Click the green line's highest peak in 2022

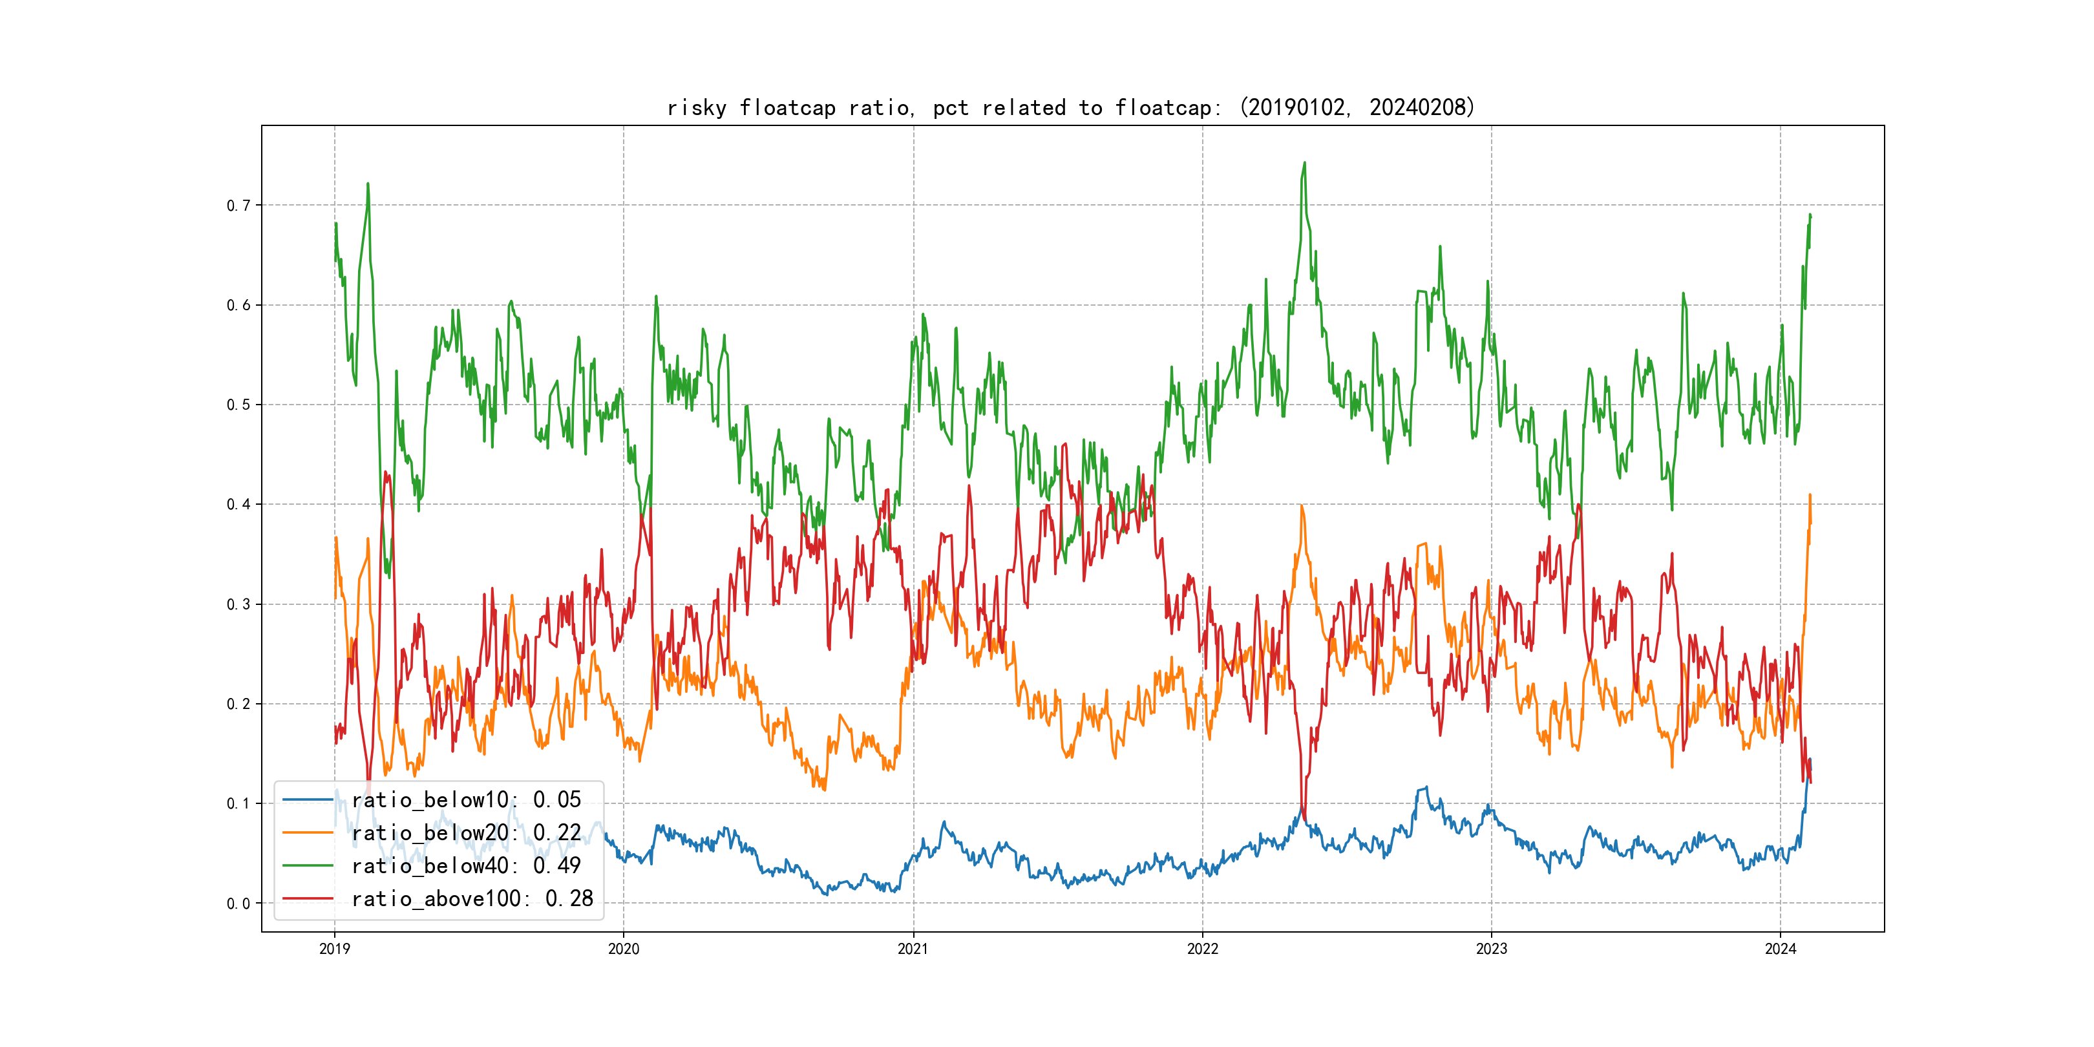[1305, 164]
